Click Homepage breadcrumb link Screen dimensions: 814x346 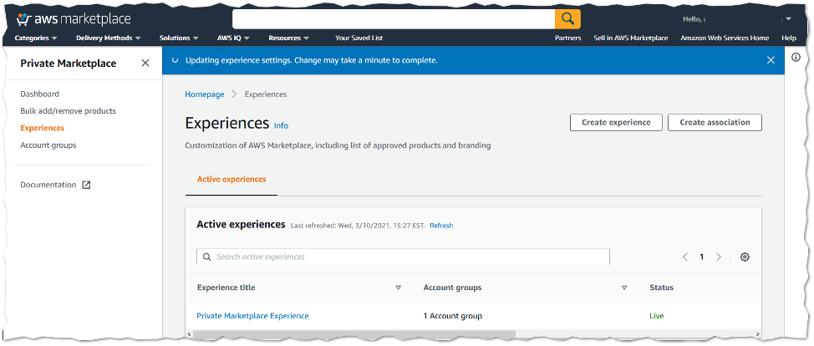click(205, 94)
